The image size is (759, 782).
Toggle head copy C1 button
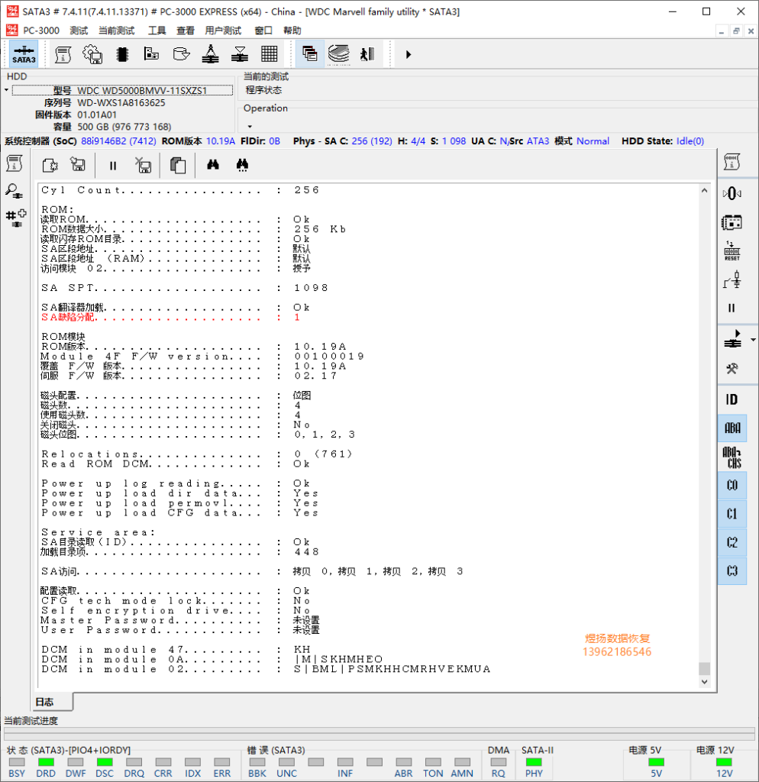[x=732, y=514]
